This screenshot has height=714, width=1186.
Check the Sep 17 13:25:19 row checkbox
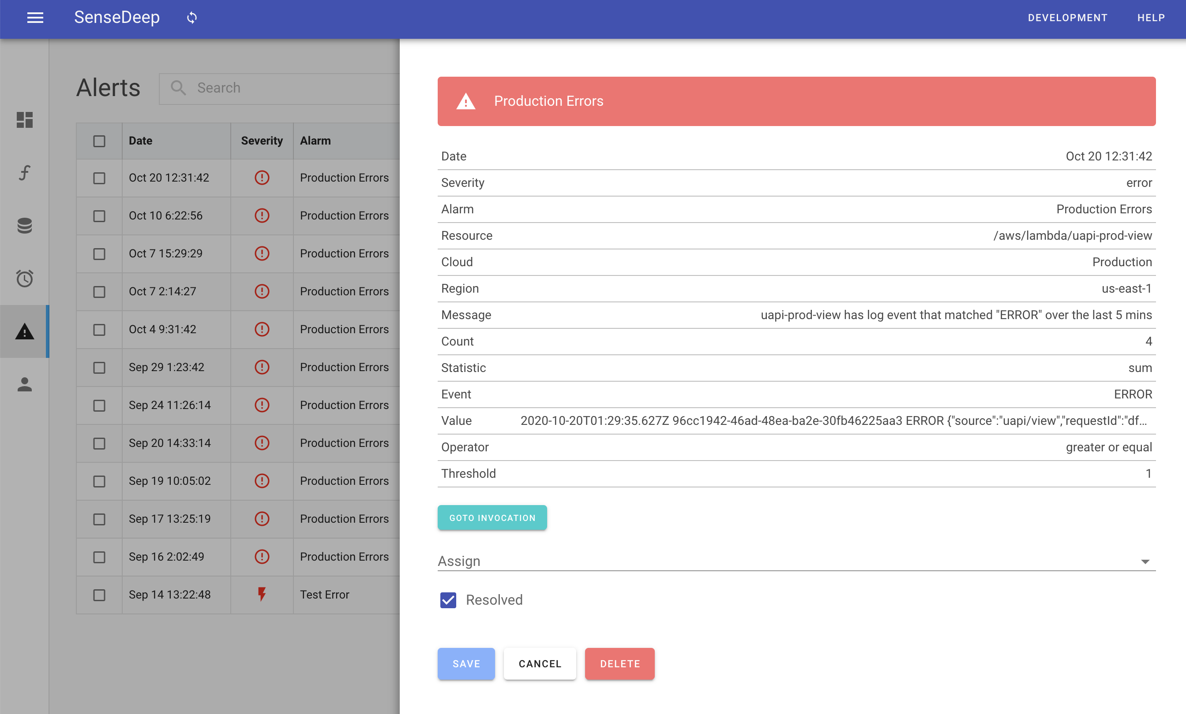pos(99,519)
